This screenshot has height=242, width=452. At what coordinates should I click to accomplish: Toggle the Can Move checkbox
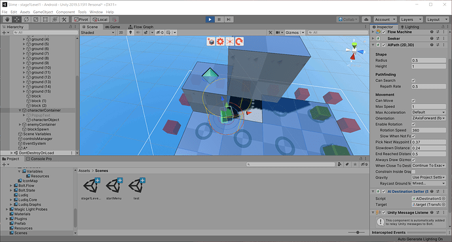click(413, 101)
